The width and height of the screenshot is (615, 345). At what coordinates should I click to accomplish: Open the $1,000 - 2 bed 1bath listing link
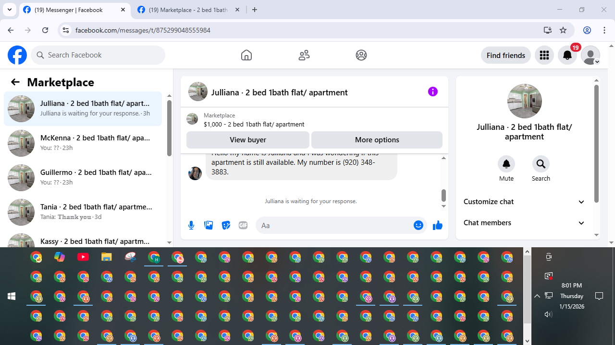[254, 124]
